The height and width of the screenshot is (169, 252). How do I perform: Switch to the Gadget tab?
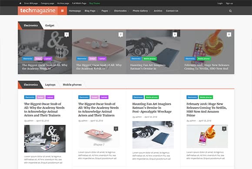coord(50,26)
